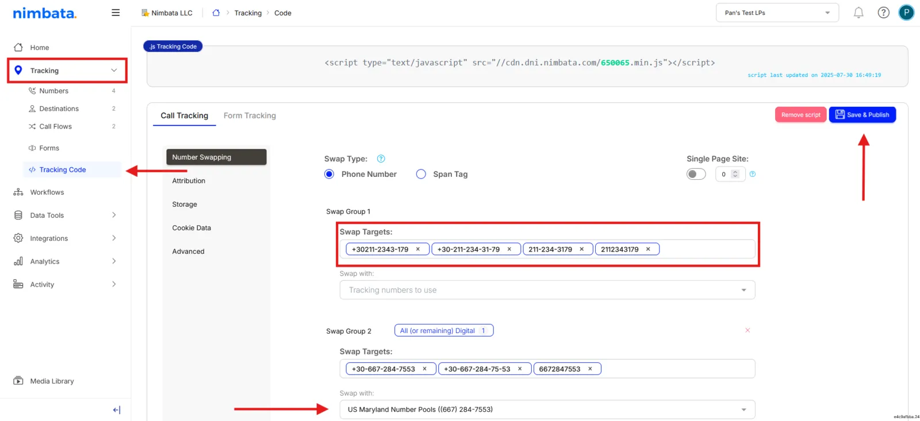Collapse the sidebar with the arrow icon
Screen dimensions: 920x421
click(117, 410)
